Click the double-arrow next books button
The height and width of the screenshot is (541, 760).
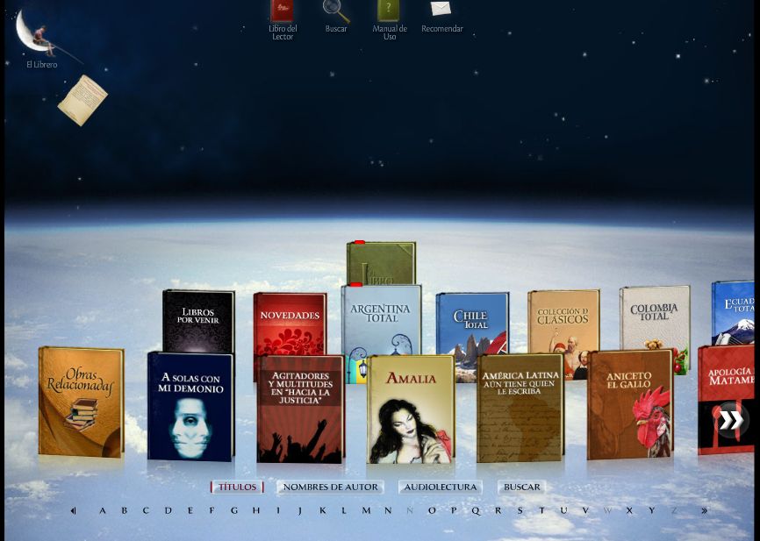[730, 420]
